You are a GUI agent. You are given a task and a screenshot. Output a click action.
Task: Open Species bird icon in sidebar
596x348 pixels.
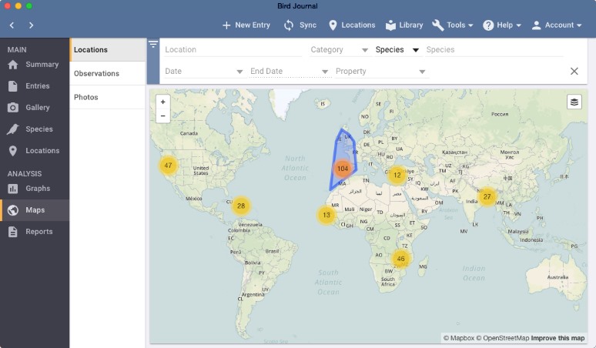pyautogui.click(x=13, y=129)
